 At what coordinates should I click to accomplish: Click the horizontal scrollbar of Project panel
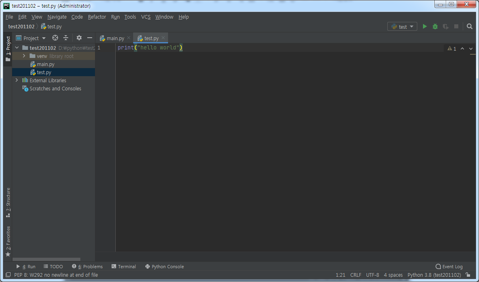[46, 259]
